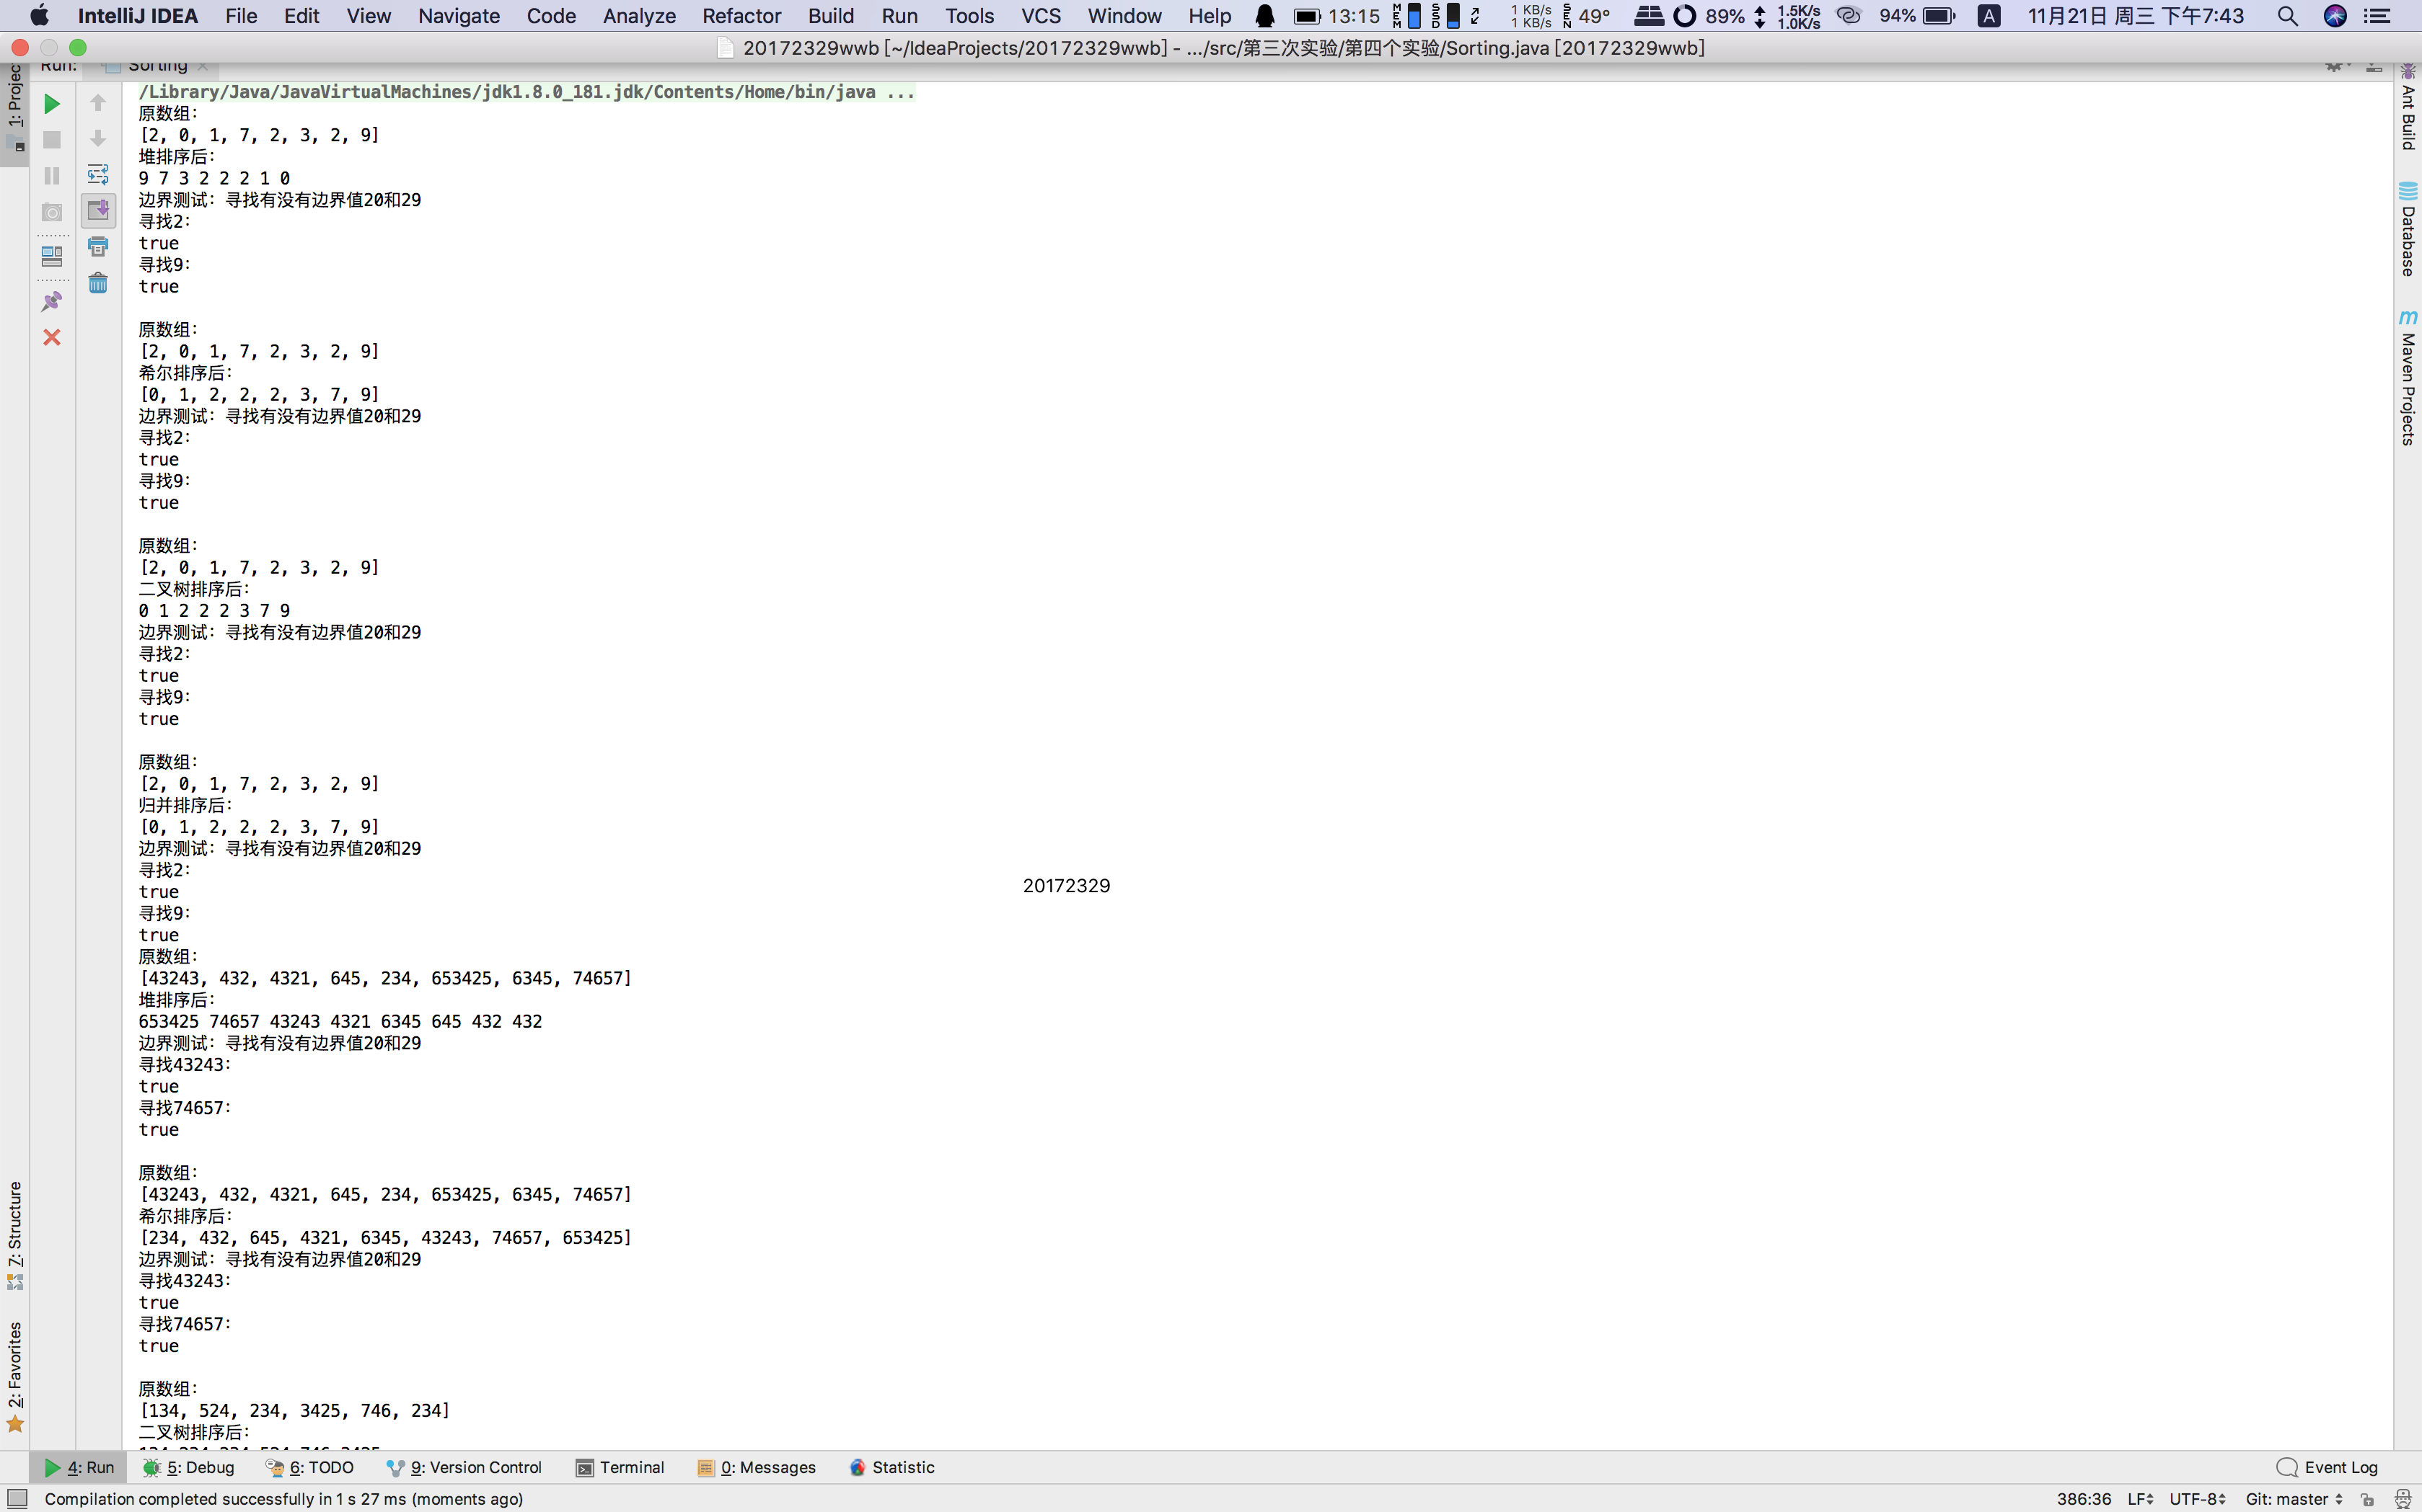Viewport: 2422px width, 1512px height.
Task: Click the java command path line in console
Action: [x=527, y=92]
